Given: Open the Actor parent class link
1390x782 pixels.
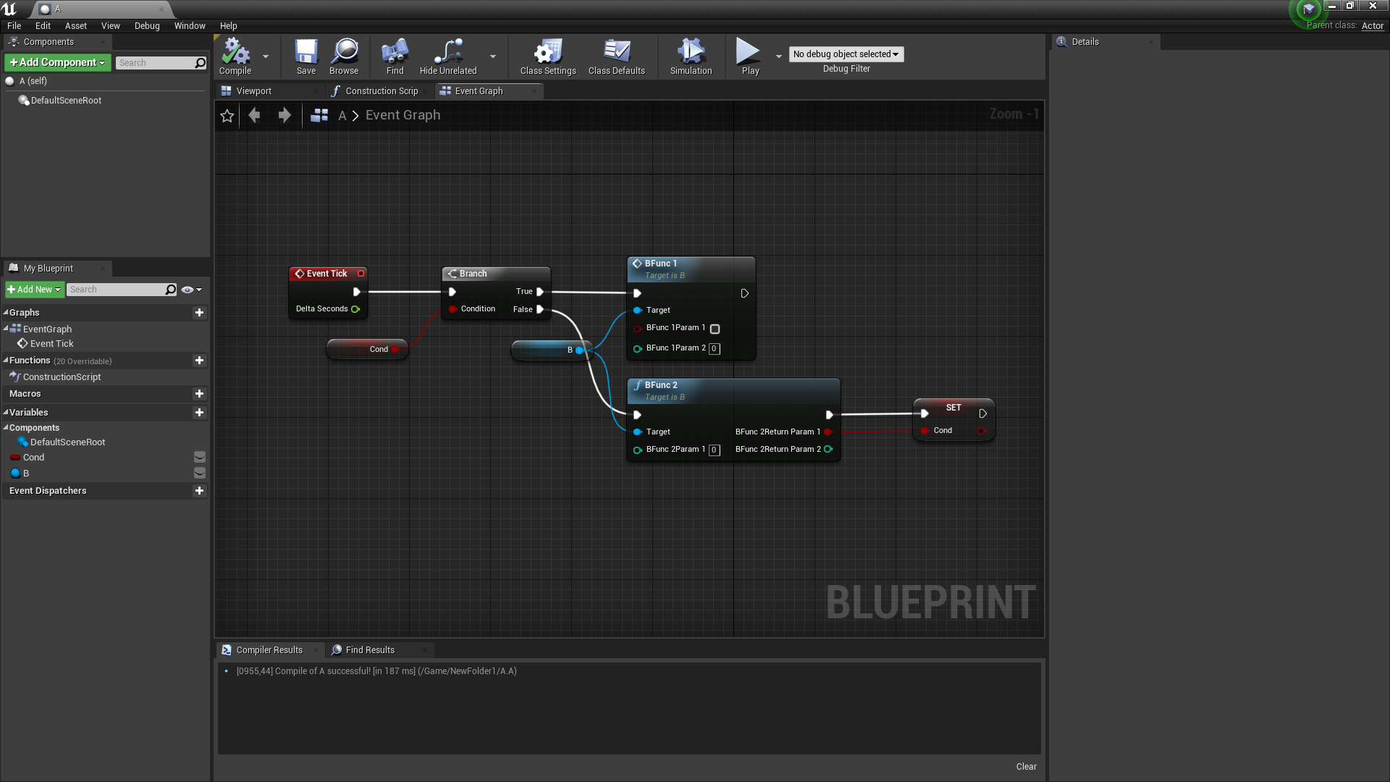Looking at the screenshot, I should [x=1372, y=25].
